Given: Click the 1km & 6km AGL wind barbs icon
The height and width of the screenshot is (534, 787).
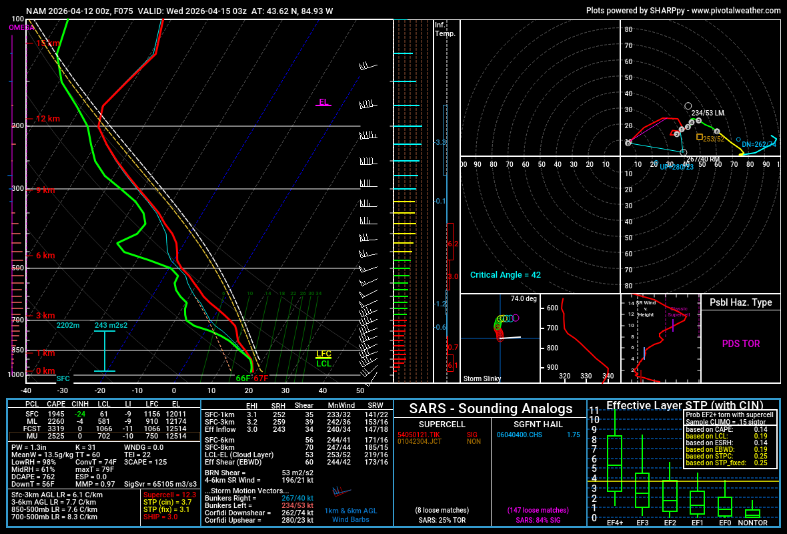Looking at the screenshot, I should [341, 491].
